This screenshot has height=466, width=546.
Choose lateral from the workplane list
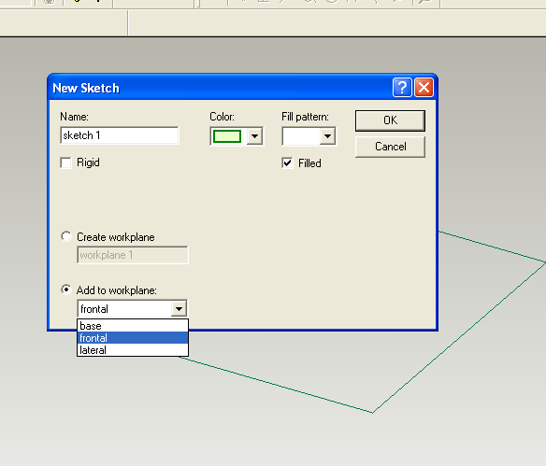coord(133,350)
